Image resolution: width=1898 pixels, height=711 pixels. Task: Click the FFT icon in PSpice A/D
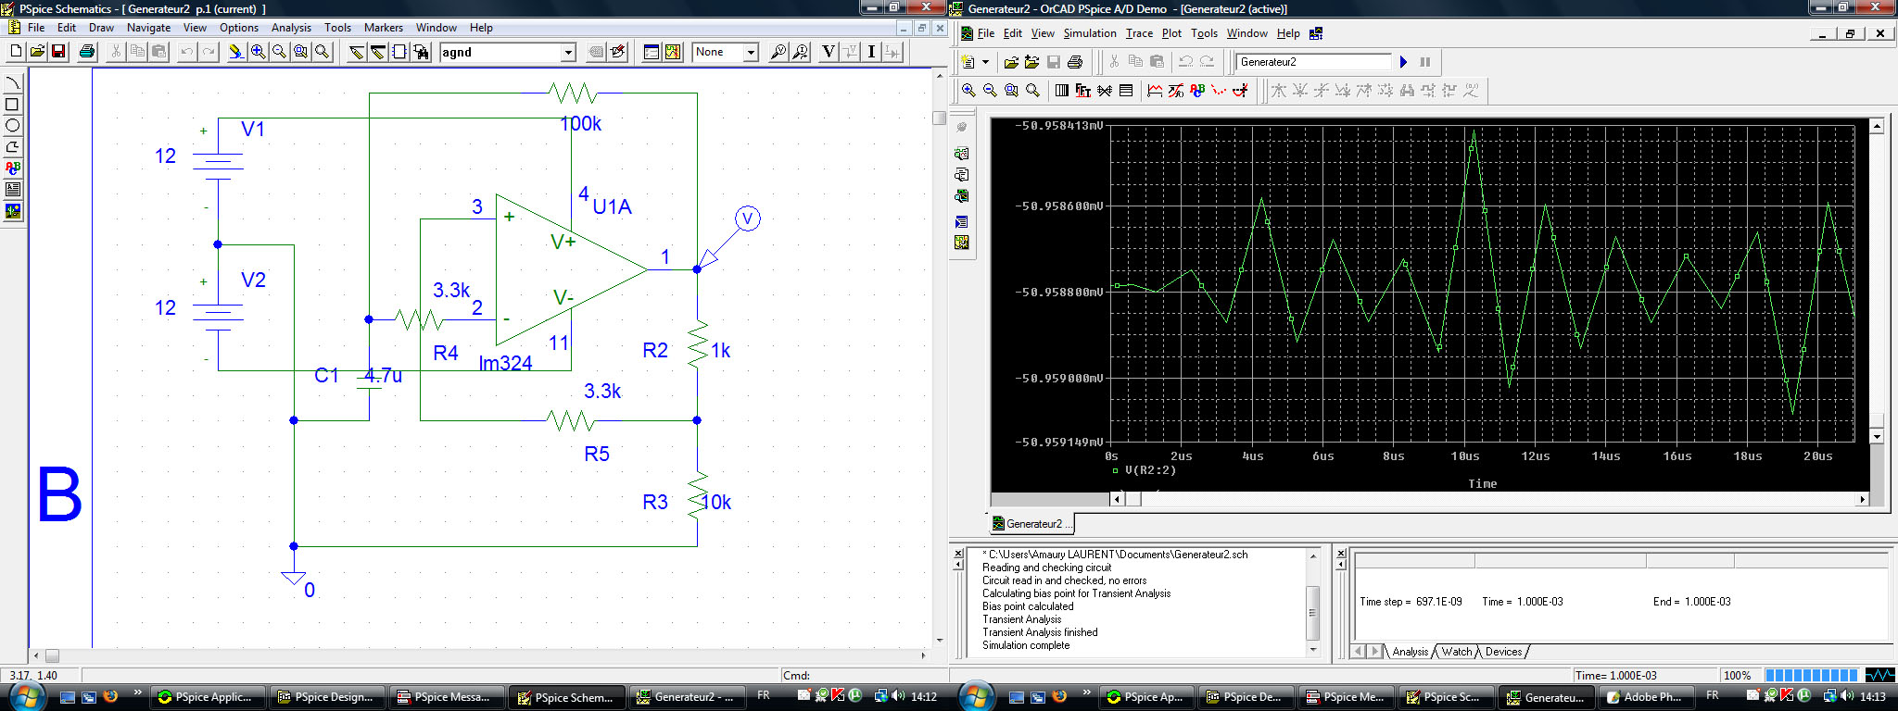(x=1083, y=91)
